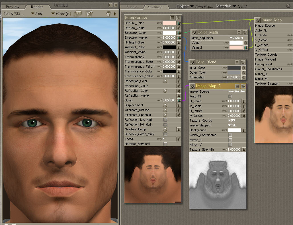The image size is (293, 225).
Task: Open the Ambient_Color black swatch
Action: [x=169, y=47]
